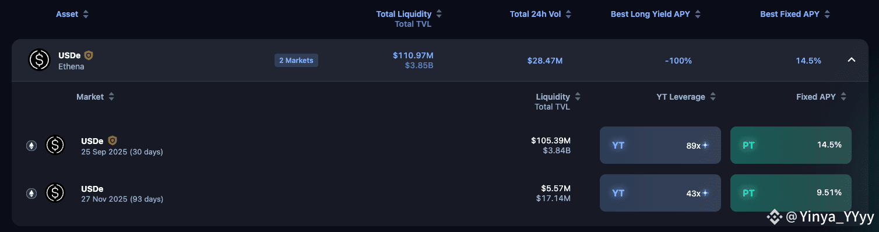Click the USDe token logo in the 27 Nov 2025 row

55,193
